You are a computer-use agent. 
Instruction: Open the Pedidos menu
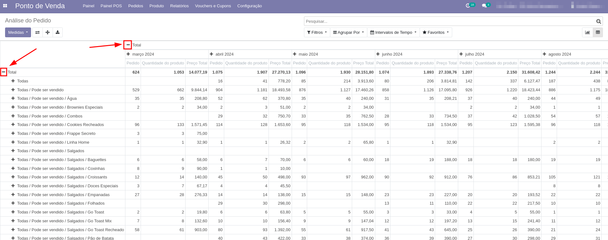[x=136, y=6]
